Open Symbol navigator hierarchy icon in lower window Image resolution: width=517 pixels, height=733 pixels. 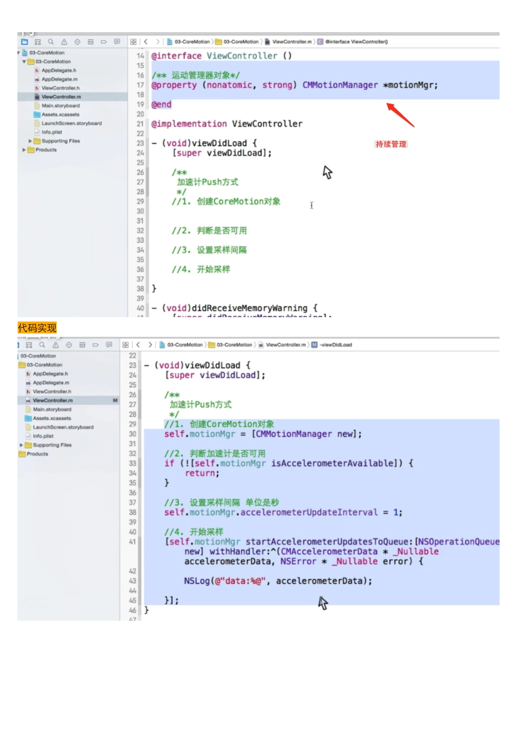pyautogui.click(x=29, y=345)
